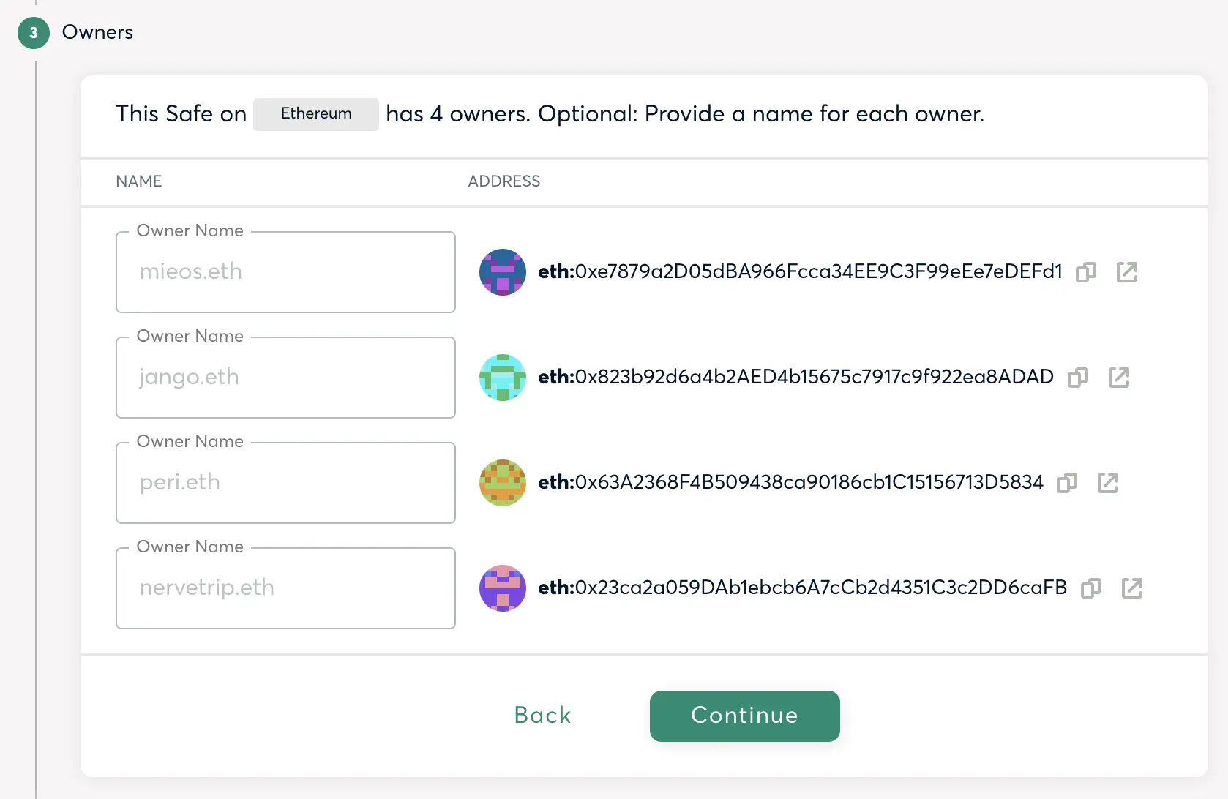
Task: Copy the address starting with 0x823b92d6
Action: pos(1078,378)
